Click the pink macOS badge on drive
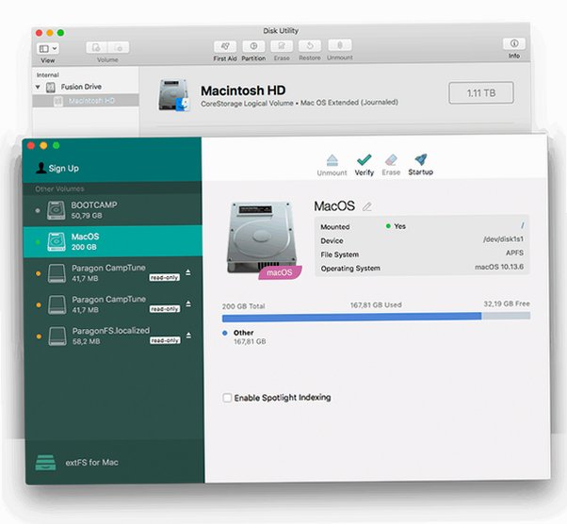Viewport: 567px width, 524px height. click(280, 272)
